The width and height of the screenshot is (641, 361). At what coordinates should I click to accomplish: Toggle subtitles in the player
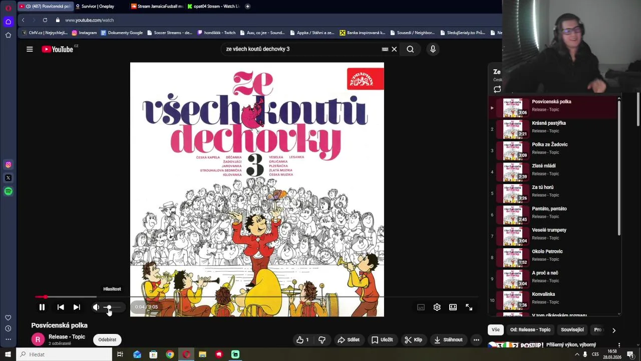pyautogui.click(x=421, y=307)
